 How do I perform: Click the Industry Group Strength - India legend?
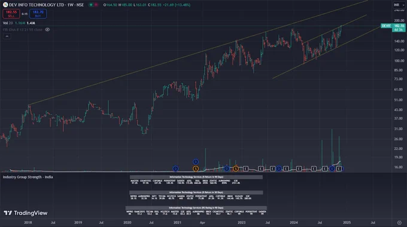point(28,177)
